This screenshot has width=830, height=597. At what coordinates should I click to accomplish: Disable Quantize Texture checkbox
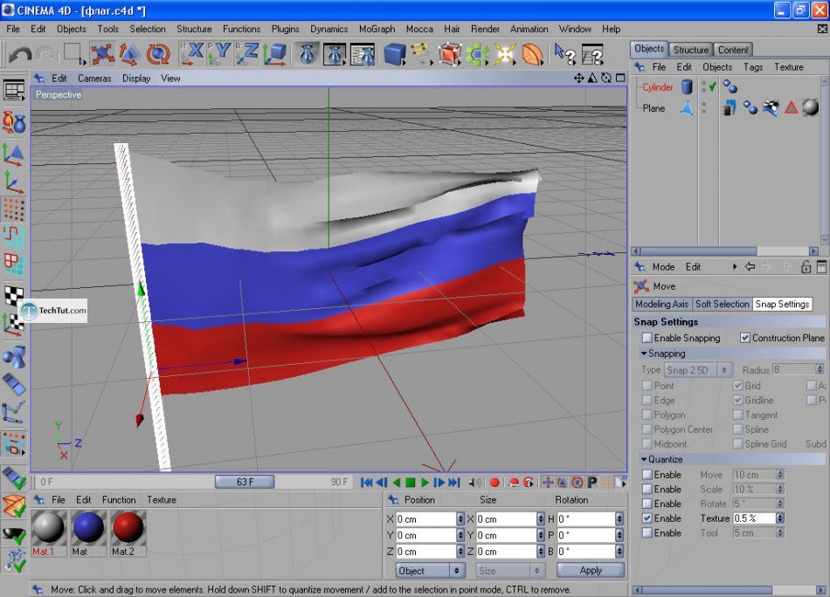[647, 518]
